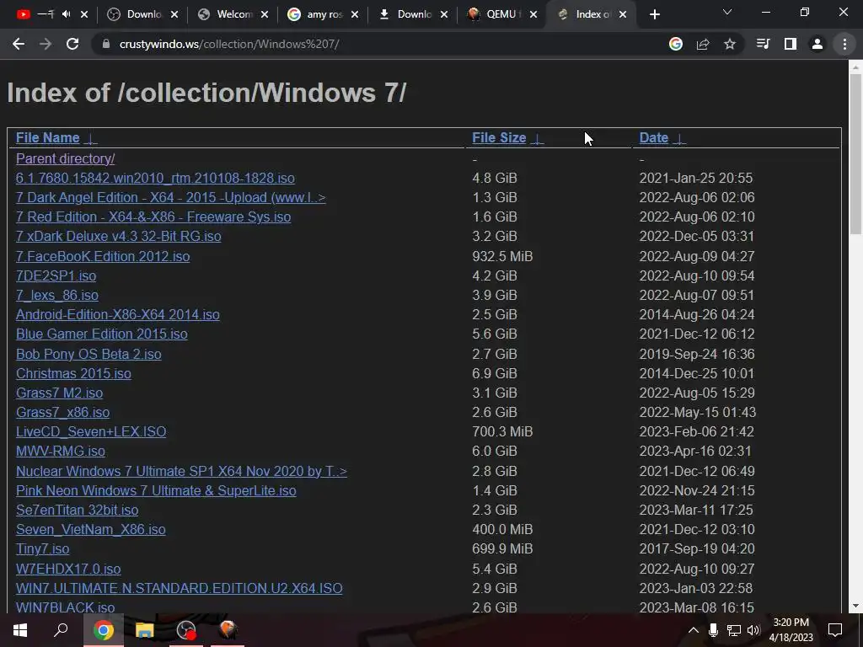The height and width of the screenshot is (647, 863).
Task: Click the forward navigation arrow
Action: 46,44
